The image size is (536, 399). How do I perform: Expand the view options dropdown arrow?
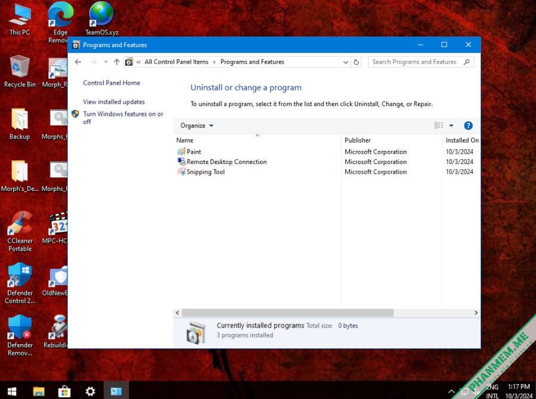(x=451, y=126)
